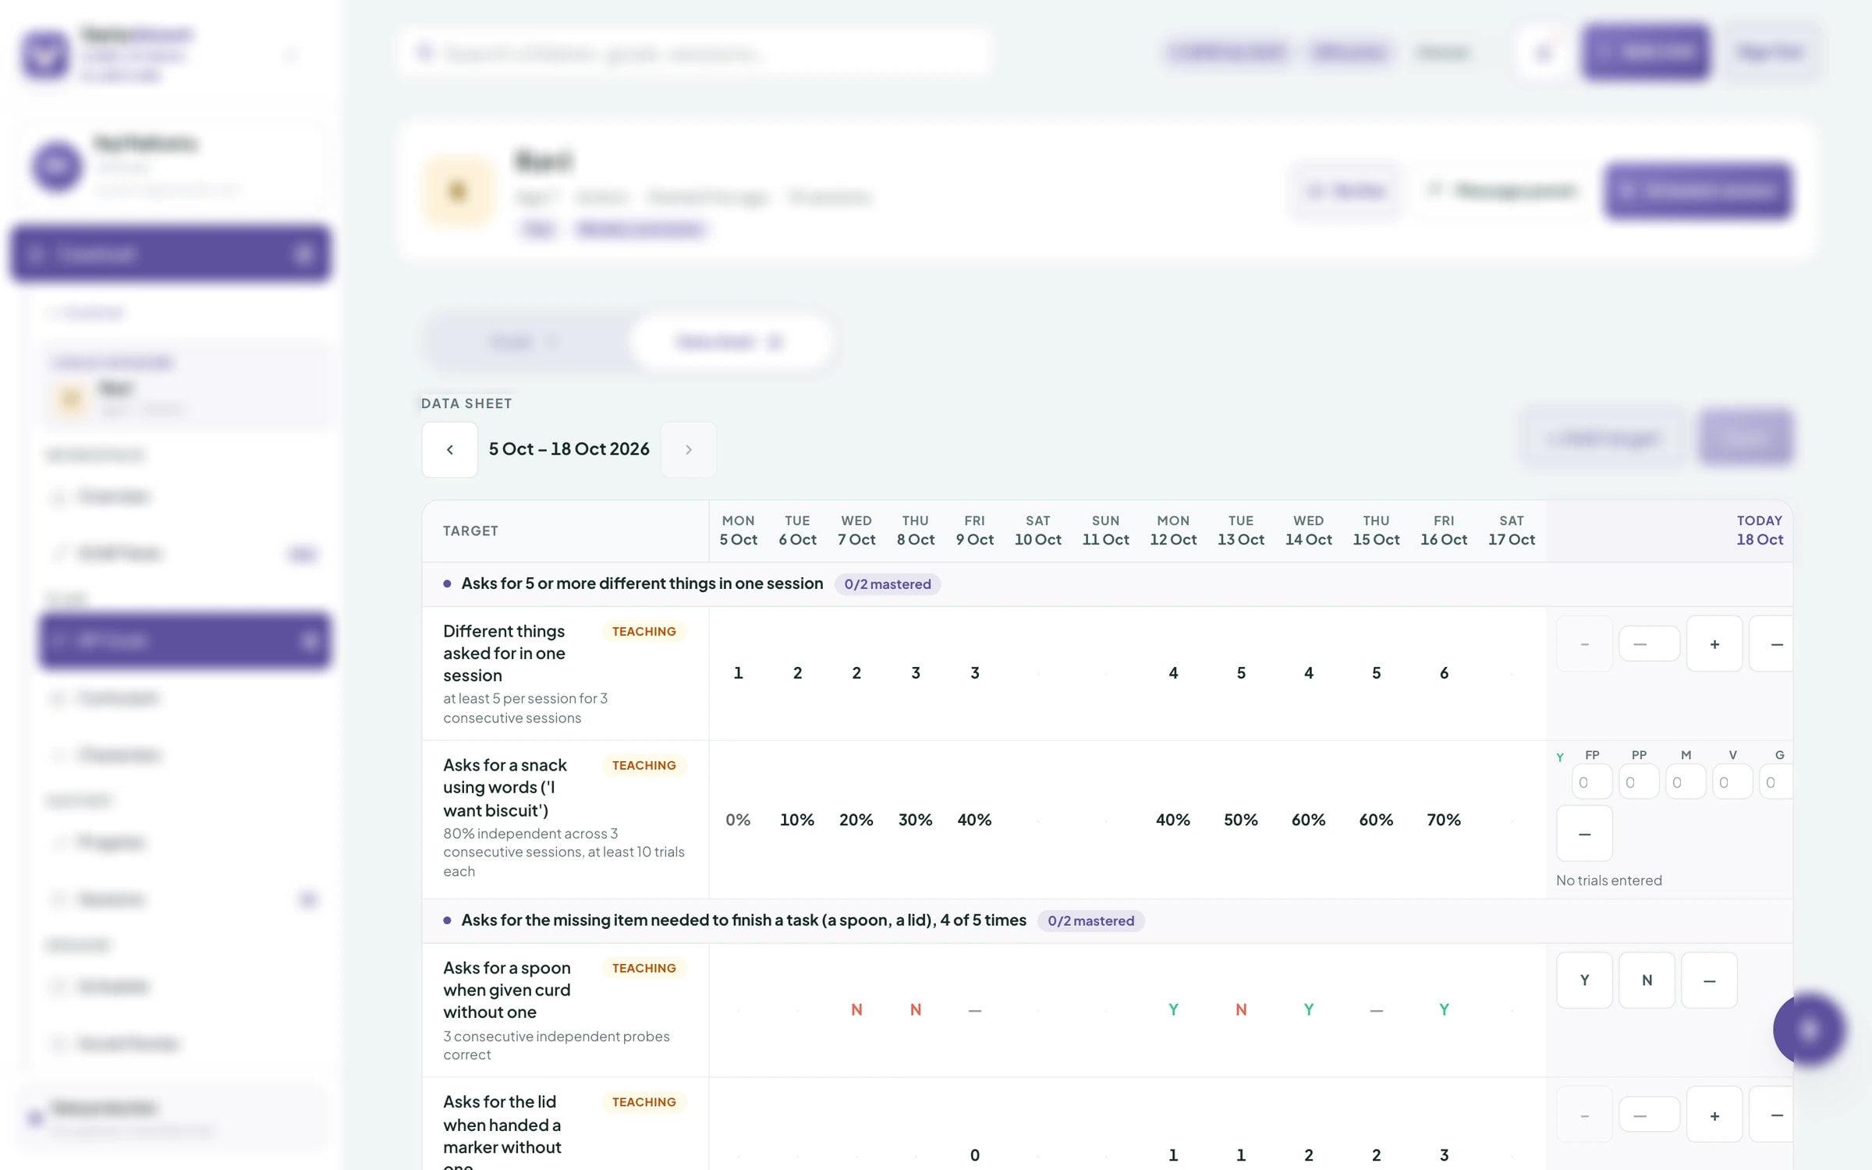Click the red N under WED 7 Oct in spoon row
1872x1170 pixels.
856,1010
